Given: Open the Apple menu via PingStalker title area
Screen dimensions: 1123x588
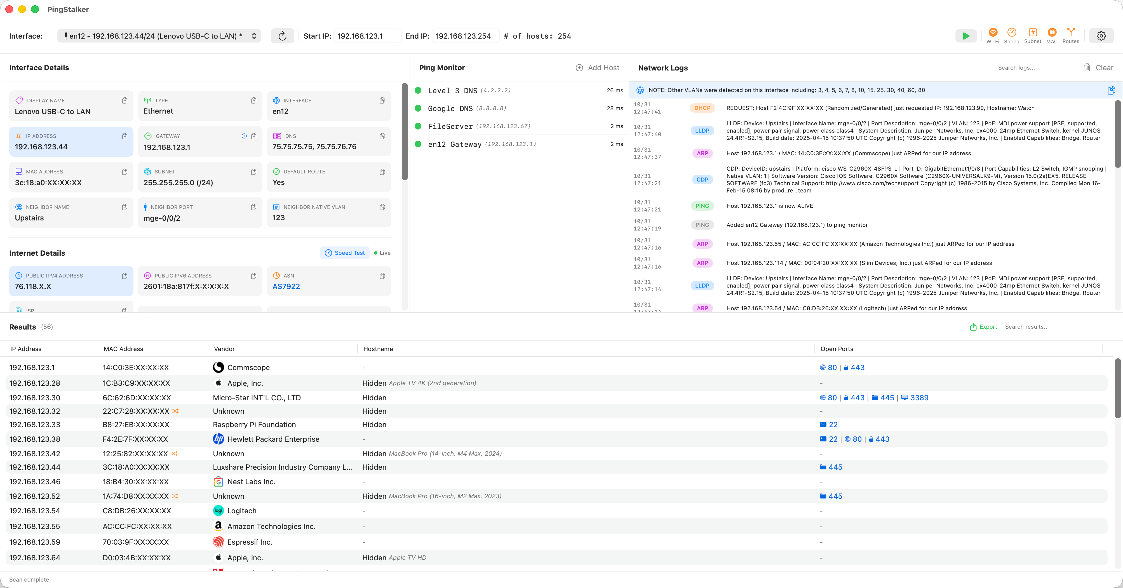Looking at the screenshot, I should coord(68,9).
